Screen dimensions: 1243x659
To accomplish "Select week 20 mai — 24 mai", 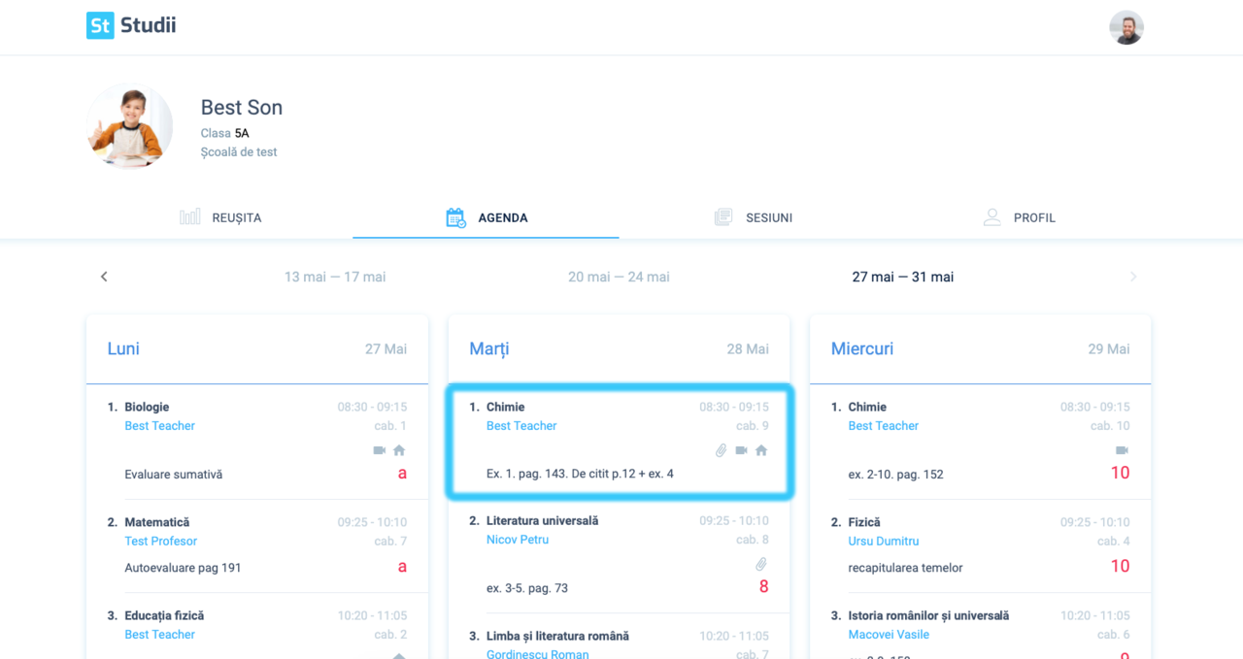I will point(619,277).
